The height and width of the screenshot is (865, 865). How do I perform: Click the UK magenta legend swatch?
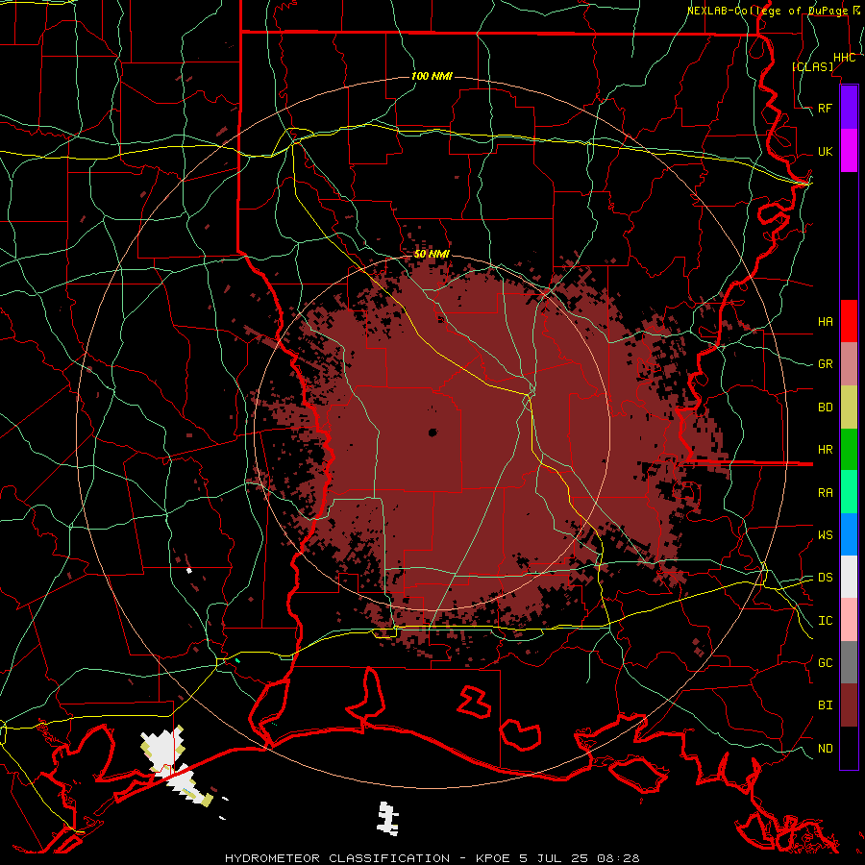[849, 151]
